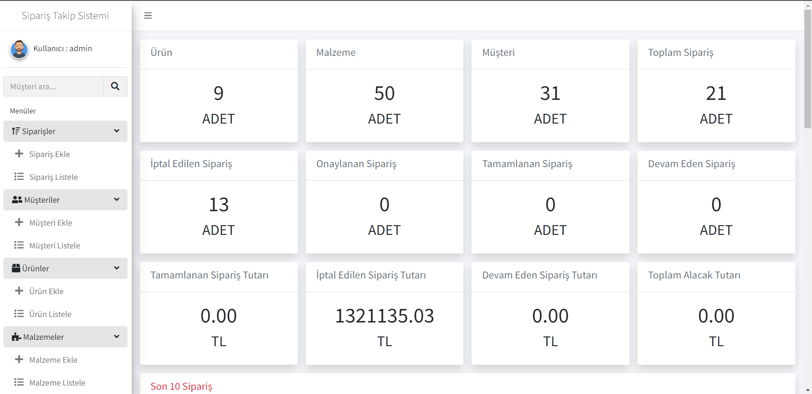Select the Malzeme Listele menu item
The width and height of the screenshot is (812, 394).
tap(57, 383)
